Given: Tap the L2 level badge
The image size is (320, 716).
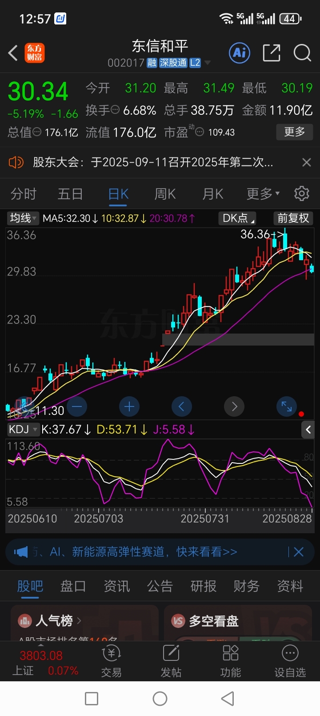Looking at the screenshot, I should 195,63.
